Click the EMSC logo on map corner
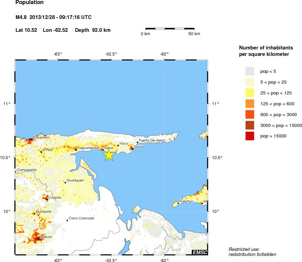 (200, 252)
